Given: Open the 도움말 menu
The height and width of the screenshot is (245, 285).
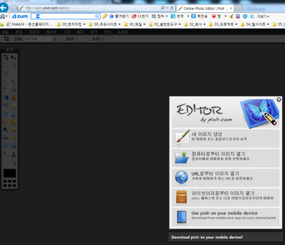Looking at the screenshot, I should (123, 32).
